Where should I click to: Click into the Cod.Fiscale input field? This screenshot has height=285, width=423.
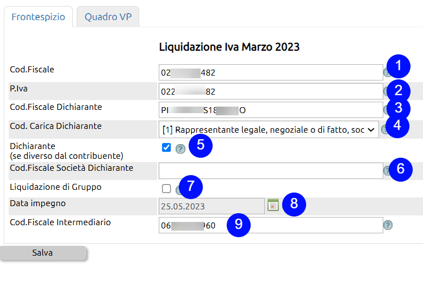271,72
